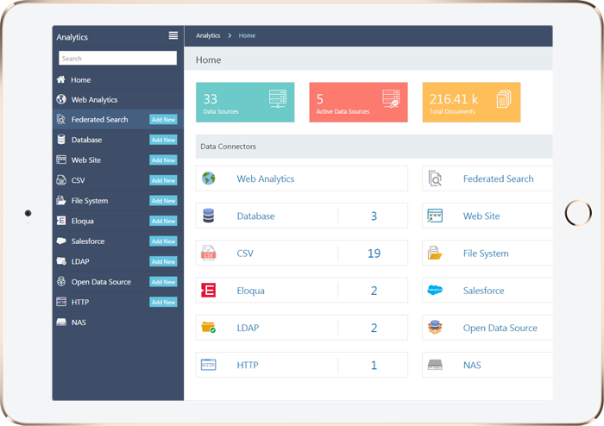
Task: Select File System label in the sidebar menu
Action: coord(90,201)
